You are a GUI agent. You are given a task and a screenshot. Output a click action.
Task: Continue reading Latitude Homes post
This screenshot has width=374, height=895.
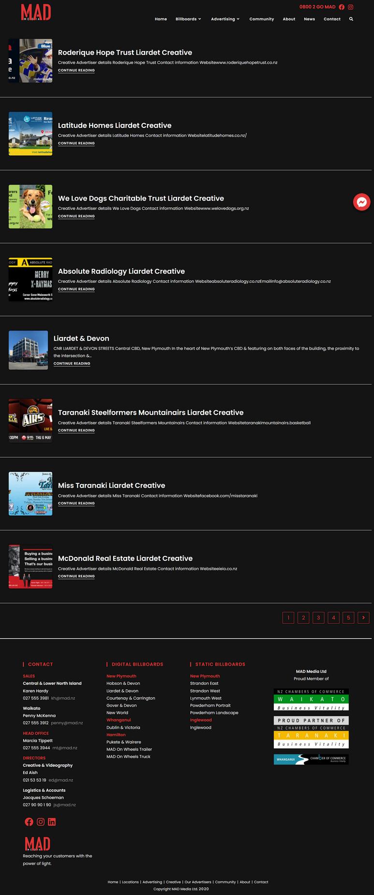(76, 143)
